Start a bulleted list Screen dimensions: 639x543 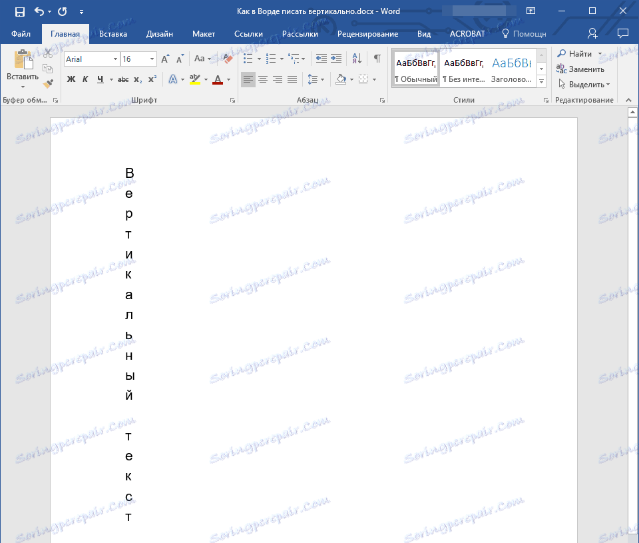click(x=248, y=59)
